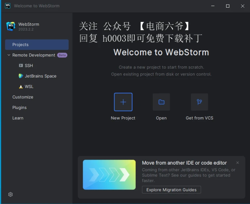Click the WebStorm logo in sidebar
Viewport: 250px width, 204px height.
point(11,26)
